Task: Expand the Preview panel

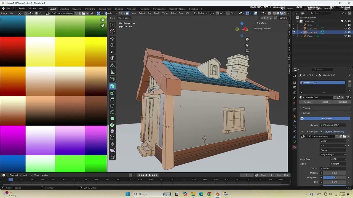Action: pos(306,108)
